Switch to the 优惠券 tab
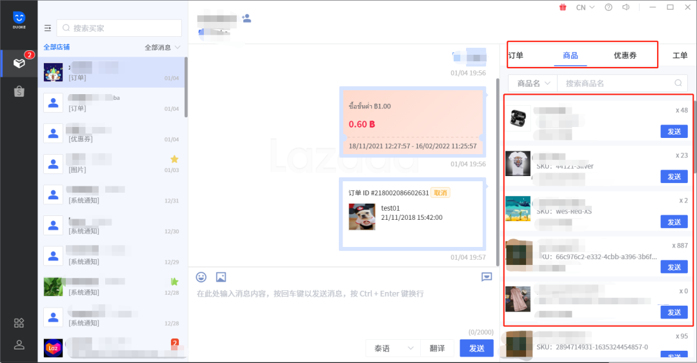Image resolution: width=697 pixels, height=363 pixels. (625, 55)
